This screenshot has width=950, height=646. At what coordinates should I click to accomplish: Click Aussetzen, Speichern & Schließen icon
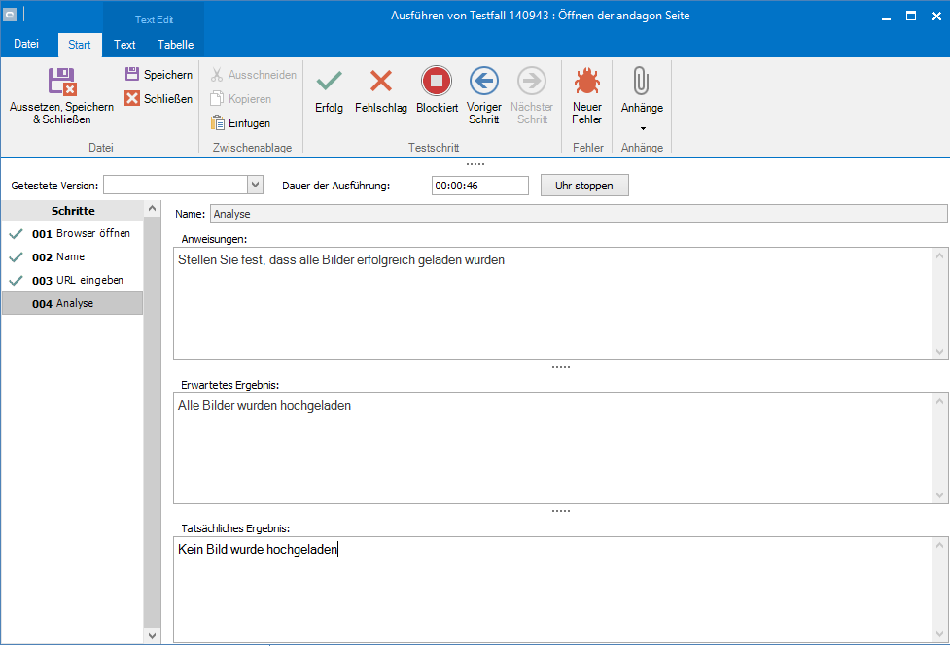click(61, 83)
